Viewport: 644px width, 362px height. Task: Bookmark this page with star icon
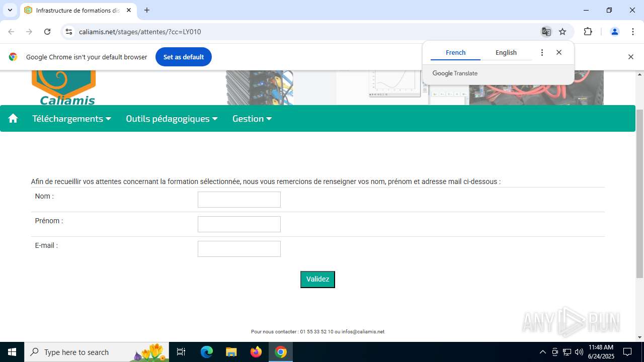tap(562, 32)
